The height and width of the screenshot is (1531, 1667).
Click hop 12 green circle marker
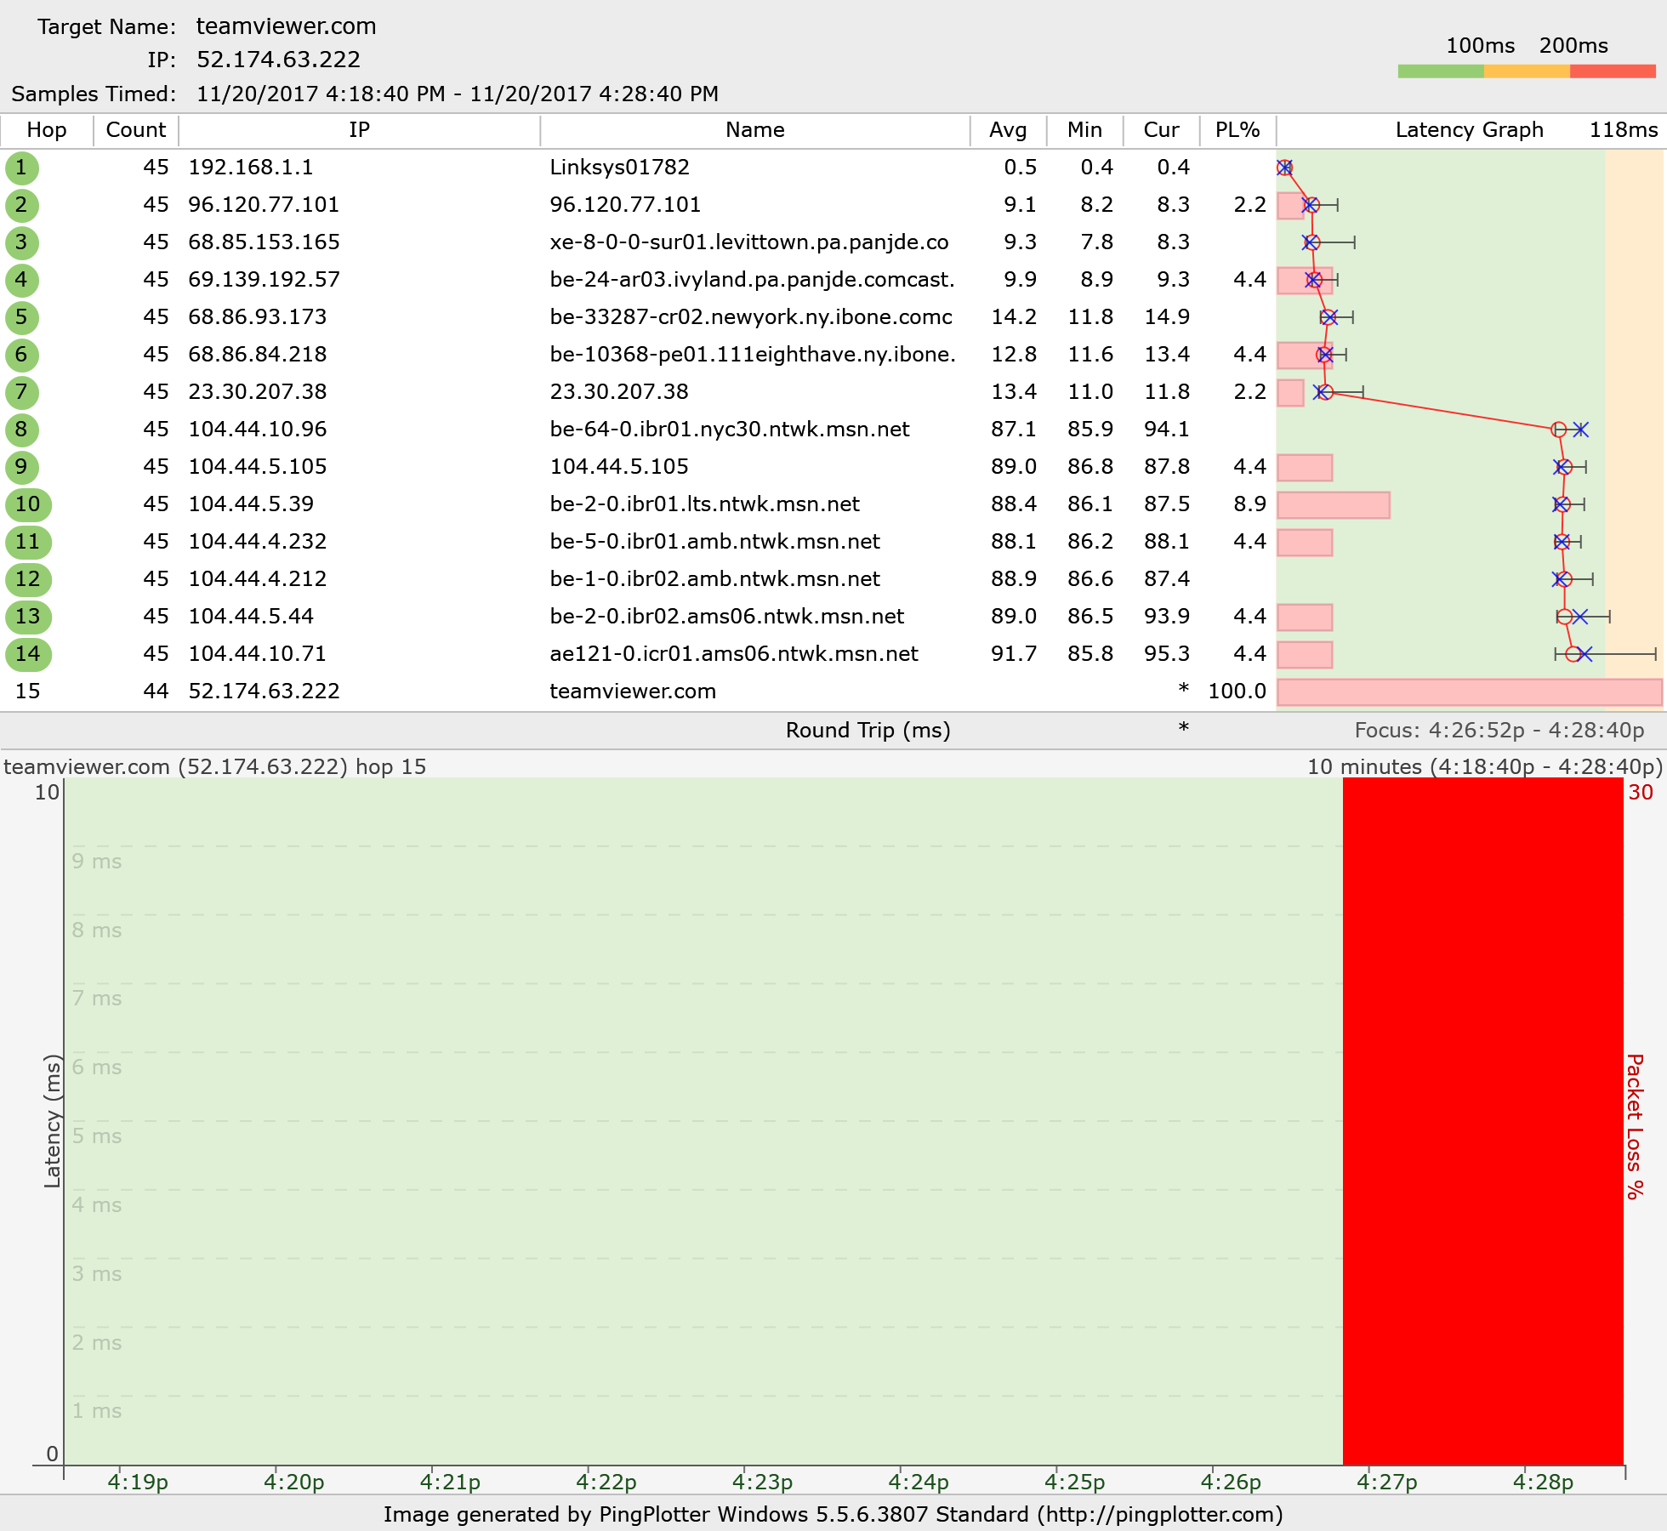pos(28,579)
